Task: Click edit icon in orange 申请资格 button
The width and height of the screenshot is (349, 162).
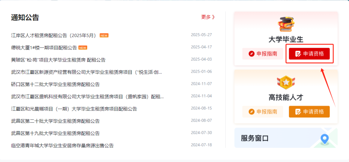Action: coord(298,112)
